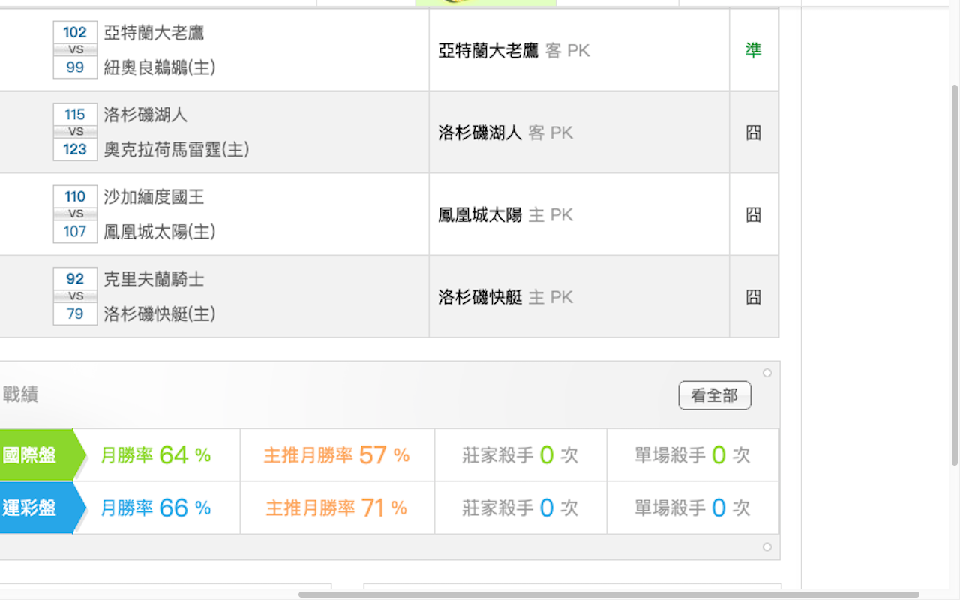Image resolution: width=960 pixels, height=600 pixels.
Task: Click the VS badge between 102 and 99
Action: (75, 49)
